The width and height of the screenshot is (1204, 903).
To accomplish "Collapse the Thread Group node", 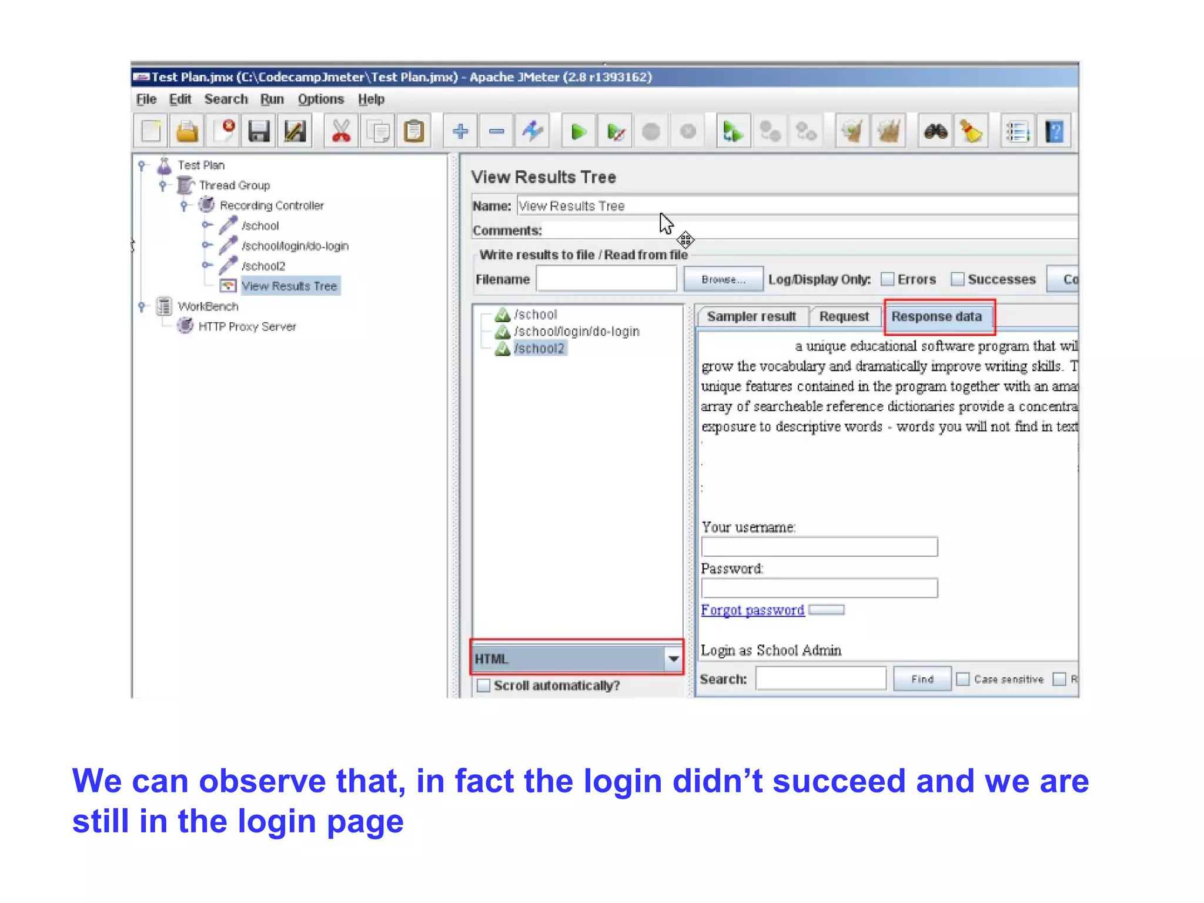I will coord(163,186).
